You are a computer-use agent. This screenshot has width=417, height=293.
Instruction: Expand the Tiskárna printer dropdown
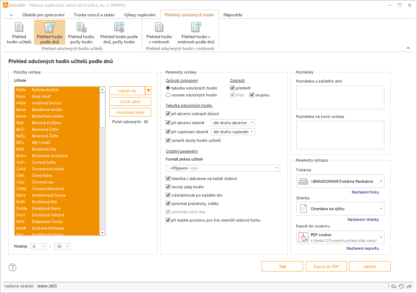tap(340, 181)
